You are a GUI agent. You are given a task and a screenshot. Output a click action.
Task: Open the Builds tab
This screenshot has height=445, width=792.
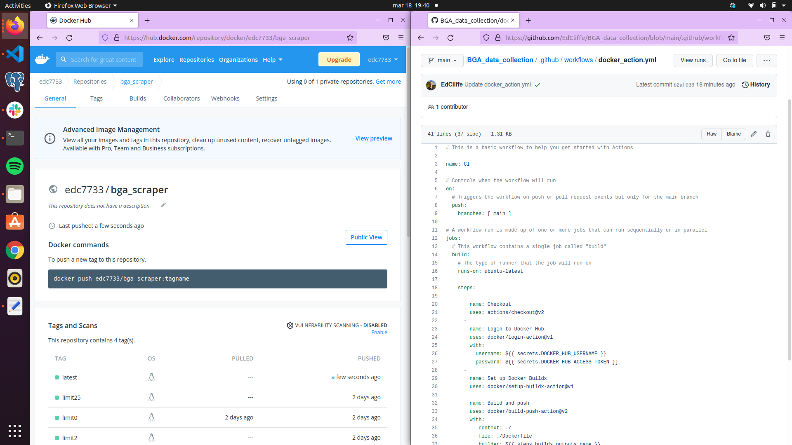click(137, 98)
